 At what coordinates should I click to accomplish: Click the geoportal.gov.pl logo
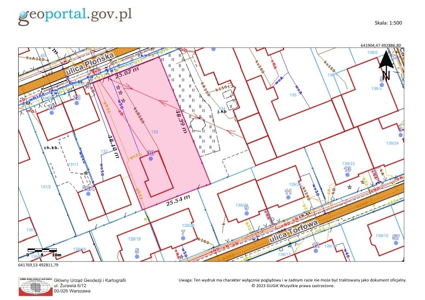75,16
